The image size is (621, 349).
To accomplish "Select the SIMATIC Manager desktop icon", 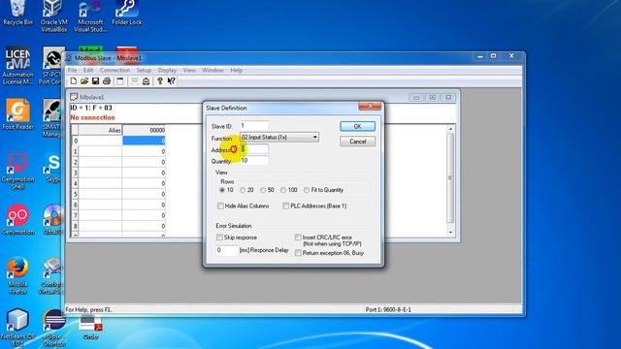I will pos(53,118).
